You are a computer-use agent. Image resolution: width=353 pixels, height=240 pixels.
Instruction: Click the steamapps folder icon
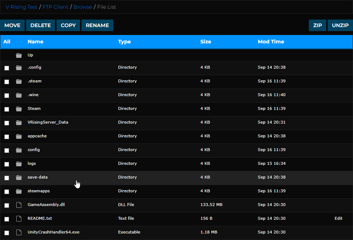18,191
